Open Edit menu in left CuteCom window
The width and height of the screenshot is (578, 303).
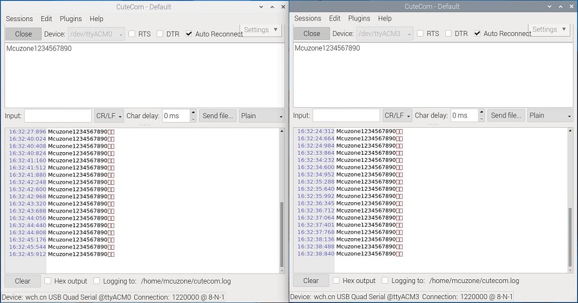pyautogui.click(x=46, y=19)
